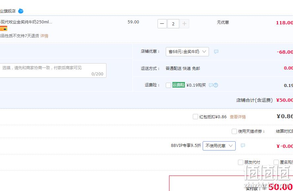Decrease quantity with the minus button
The width and height of the screenshot is (293, 191).
coord(162,24)
